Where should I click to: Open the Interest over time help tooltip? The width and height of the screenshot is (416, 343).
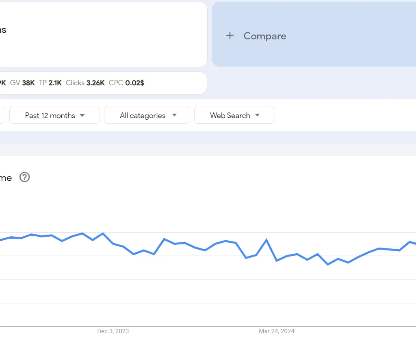tap(24, 177)
